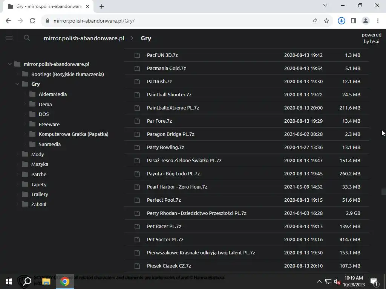Screen dimensions: 386x289
Task: Click file icon of Perfect Pool.7z
Action: click(x=137, y=200)
